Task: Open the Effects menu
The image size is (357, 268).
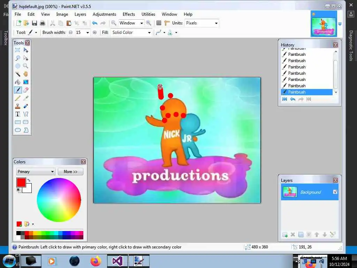Action: point(129,14)
